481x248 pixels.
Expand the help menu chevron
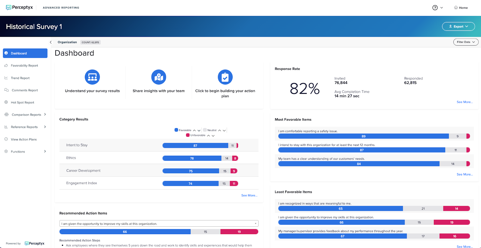coord(442,8)
